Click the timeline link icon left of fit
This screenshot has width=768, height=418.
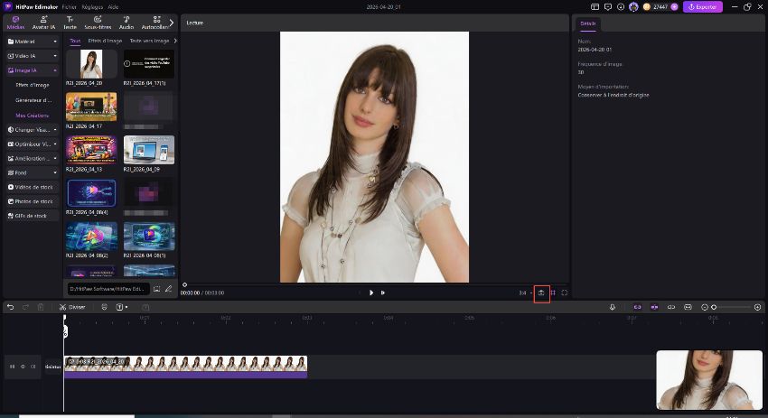coord(671,307)
